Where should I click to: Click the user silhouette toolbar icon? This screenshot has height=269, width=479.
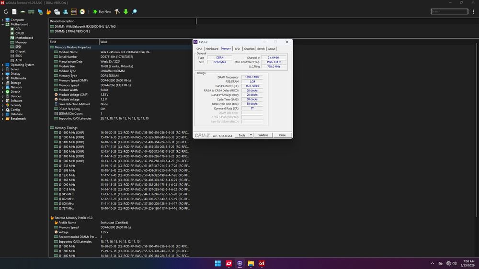pos(65,11)
